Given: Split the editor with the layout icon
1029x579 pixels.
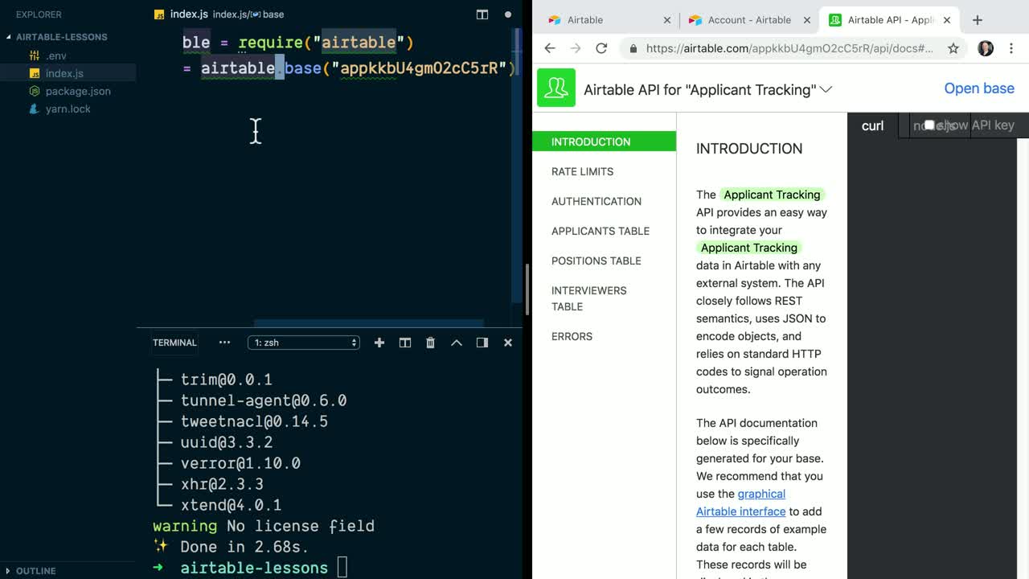Looking at the screenshot, I should tap(482, 14).
